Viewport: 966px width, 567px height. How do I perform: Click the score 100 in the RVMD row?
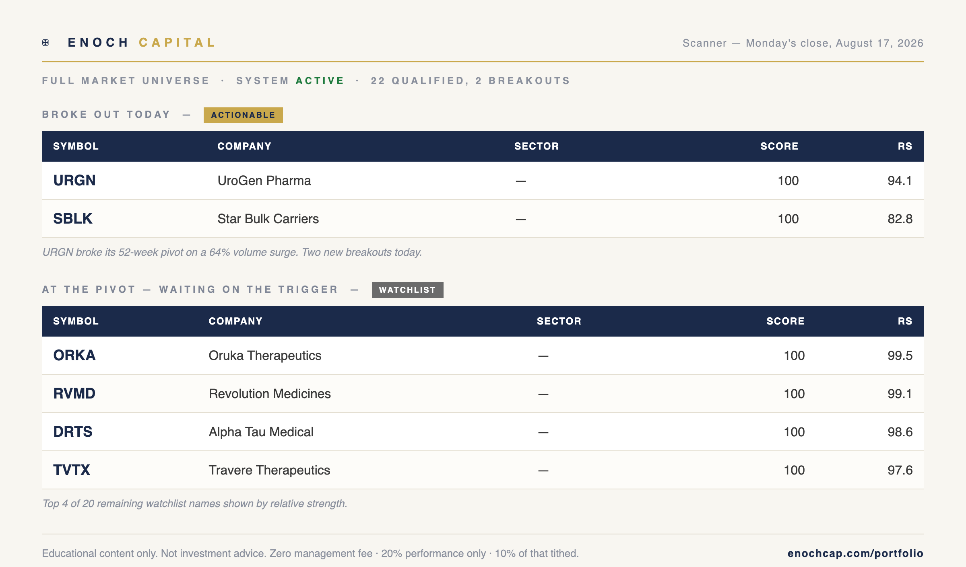(x=794, y=394)
